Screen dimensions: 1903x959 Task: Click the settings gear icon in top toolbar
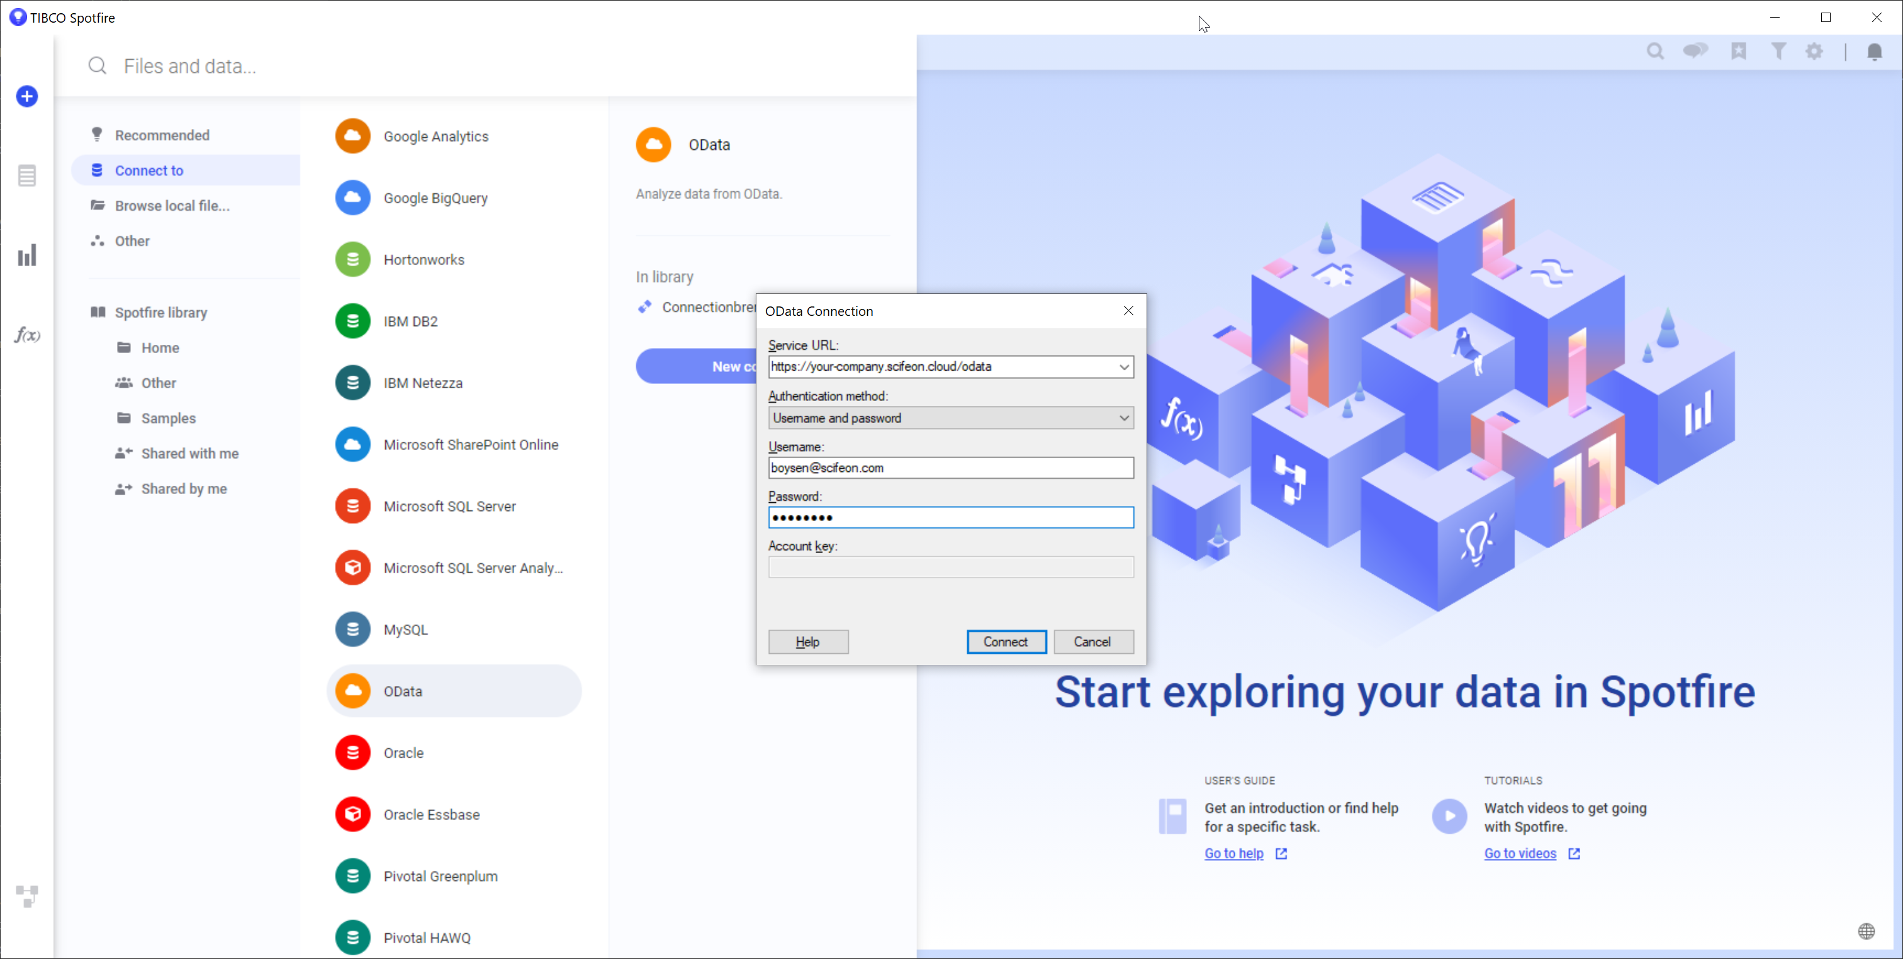[1814, 51]
